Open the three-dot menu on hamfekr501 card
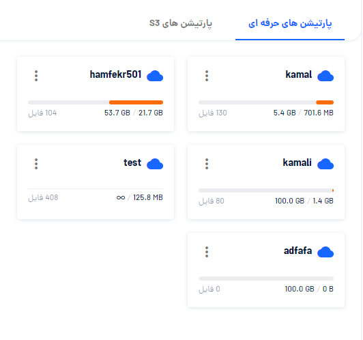This screenshot has height=340, width=363. (36, 76)
